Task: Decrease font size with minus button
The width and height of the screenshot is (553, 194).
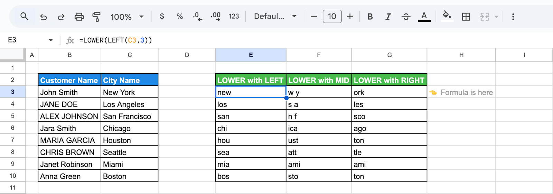Action: pos(314,16)
